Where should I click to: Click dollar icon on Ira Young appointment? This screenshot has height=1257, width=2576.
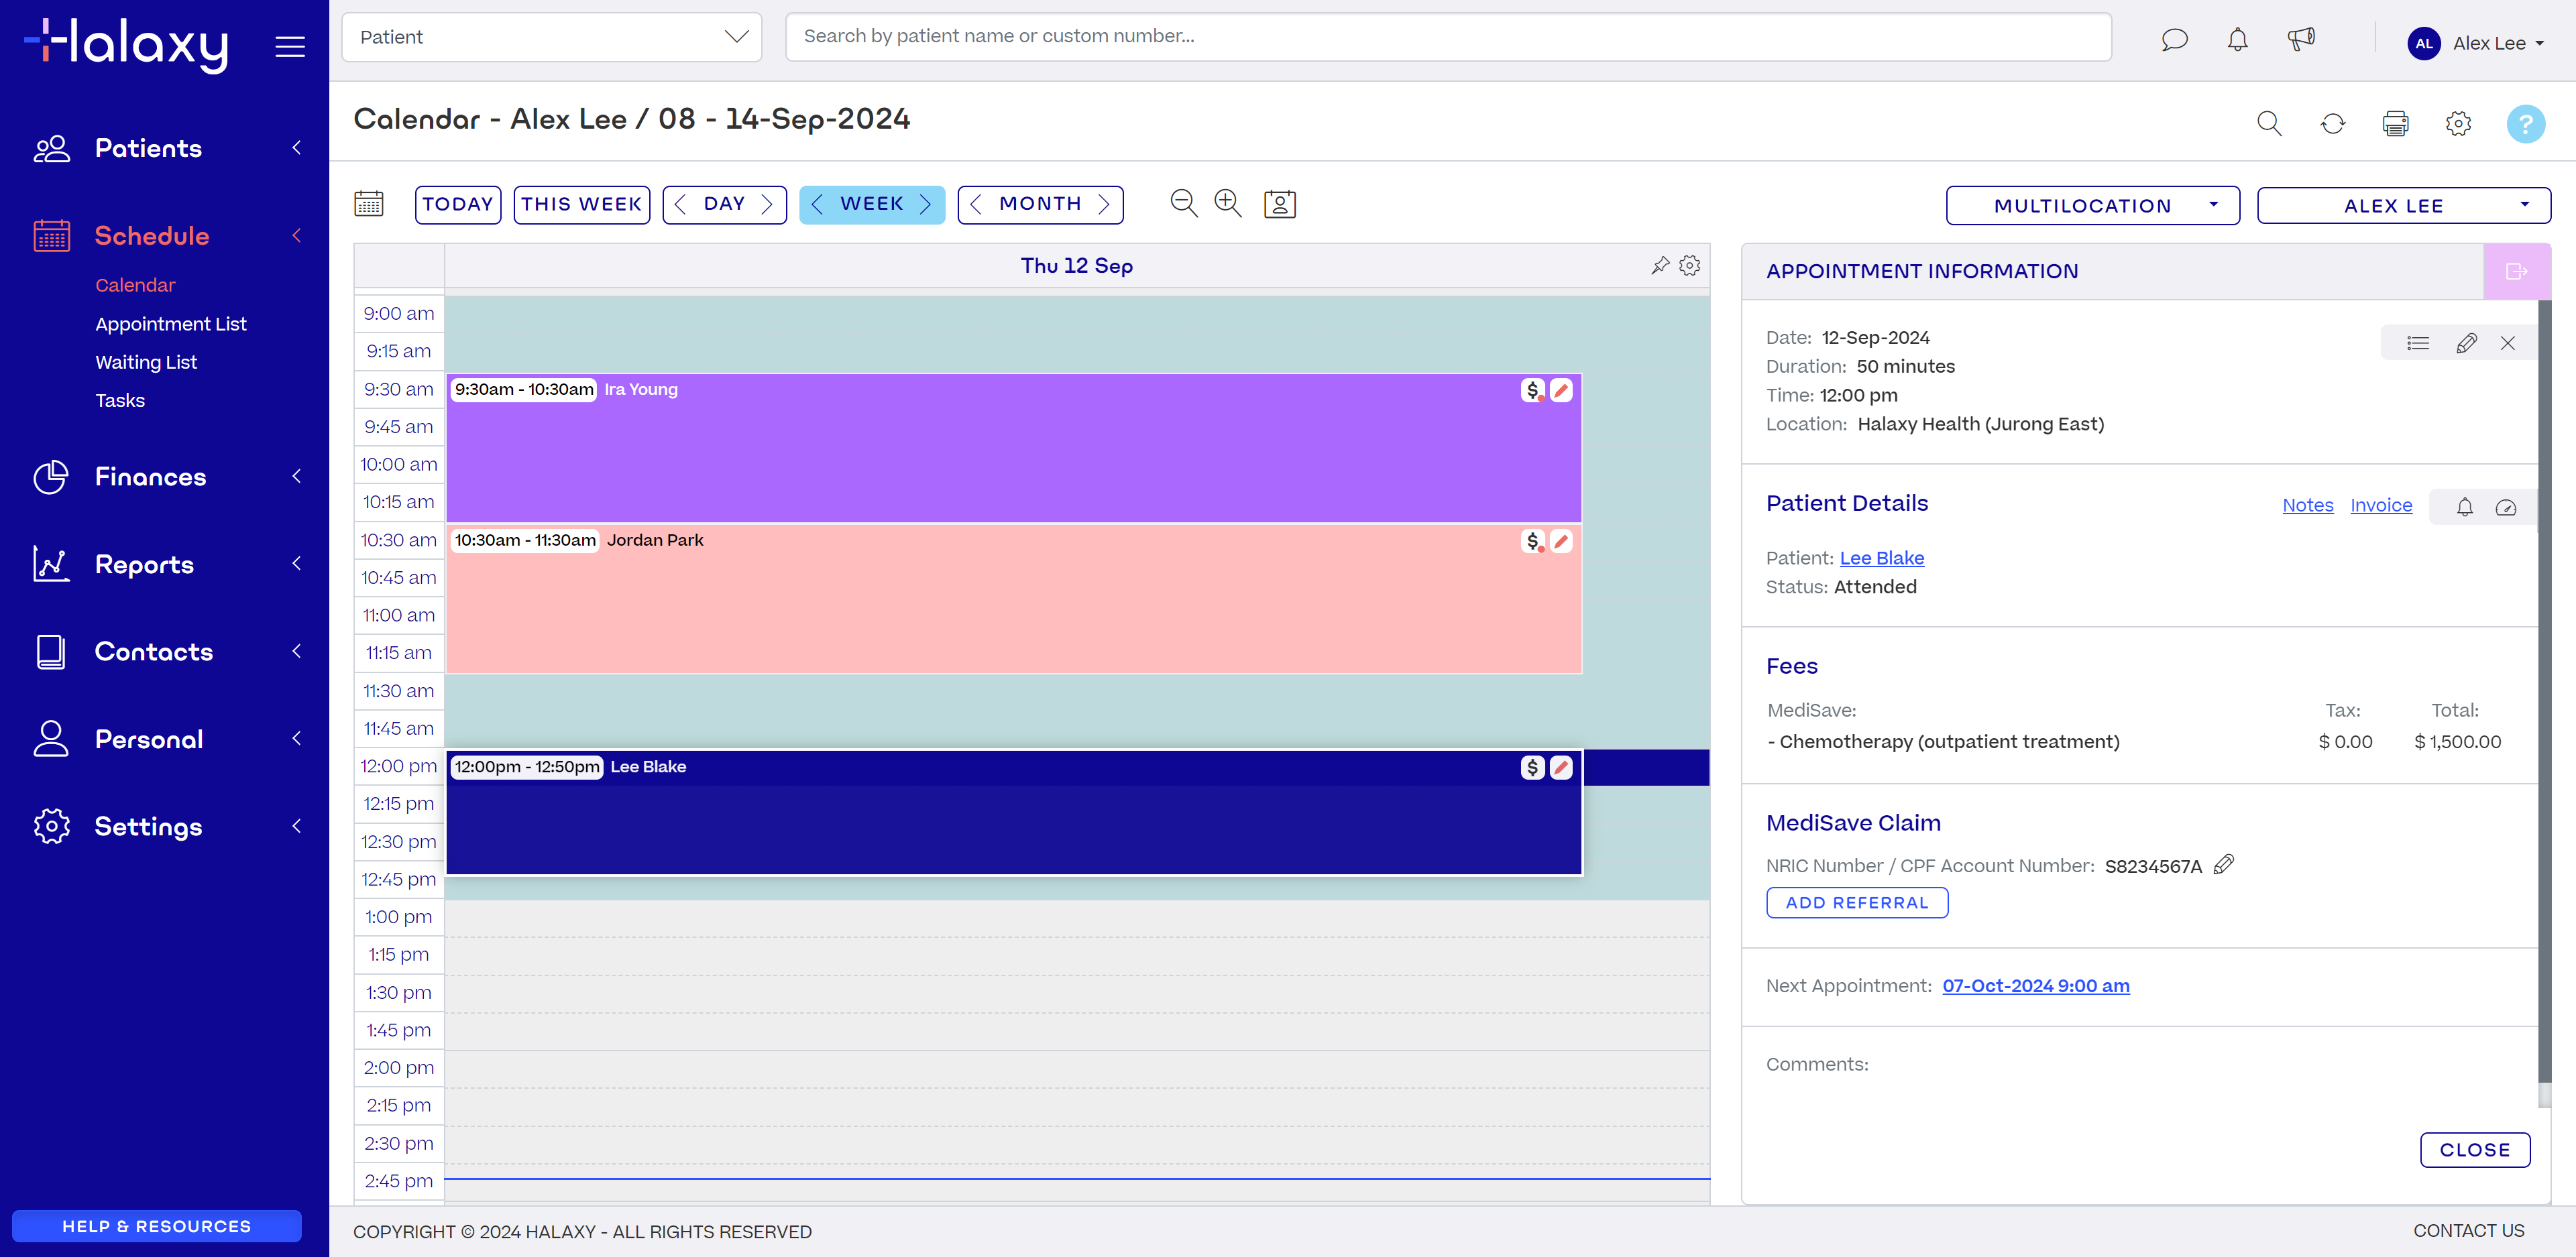(x=1532, y=390)
